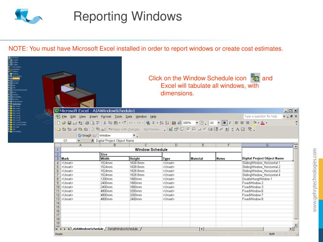Toggle Bold formatting
The image size is (323, 242).
[x=225, y=123]
